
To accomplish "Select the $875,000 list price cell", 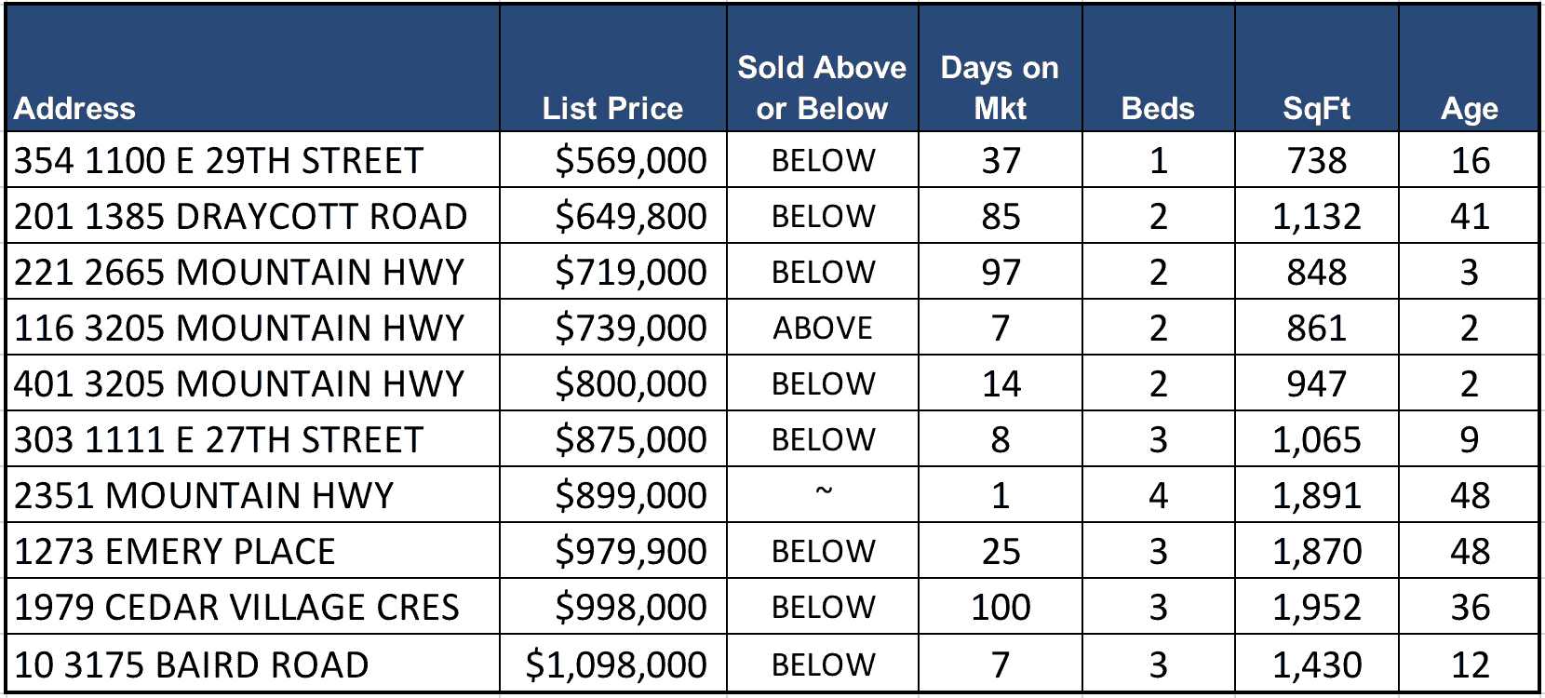I will click(630, 440).
